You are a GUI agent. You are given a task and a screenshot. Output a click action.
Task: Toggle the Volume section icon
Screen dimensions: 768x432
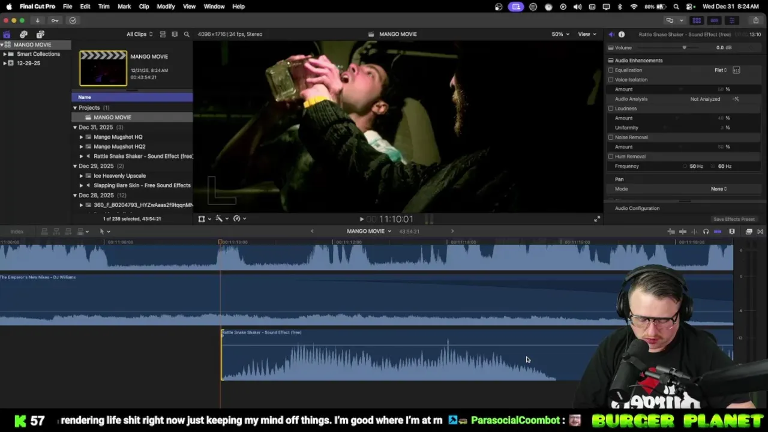pyautogui.click(x=611, y=47)
